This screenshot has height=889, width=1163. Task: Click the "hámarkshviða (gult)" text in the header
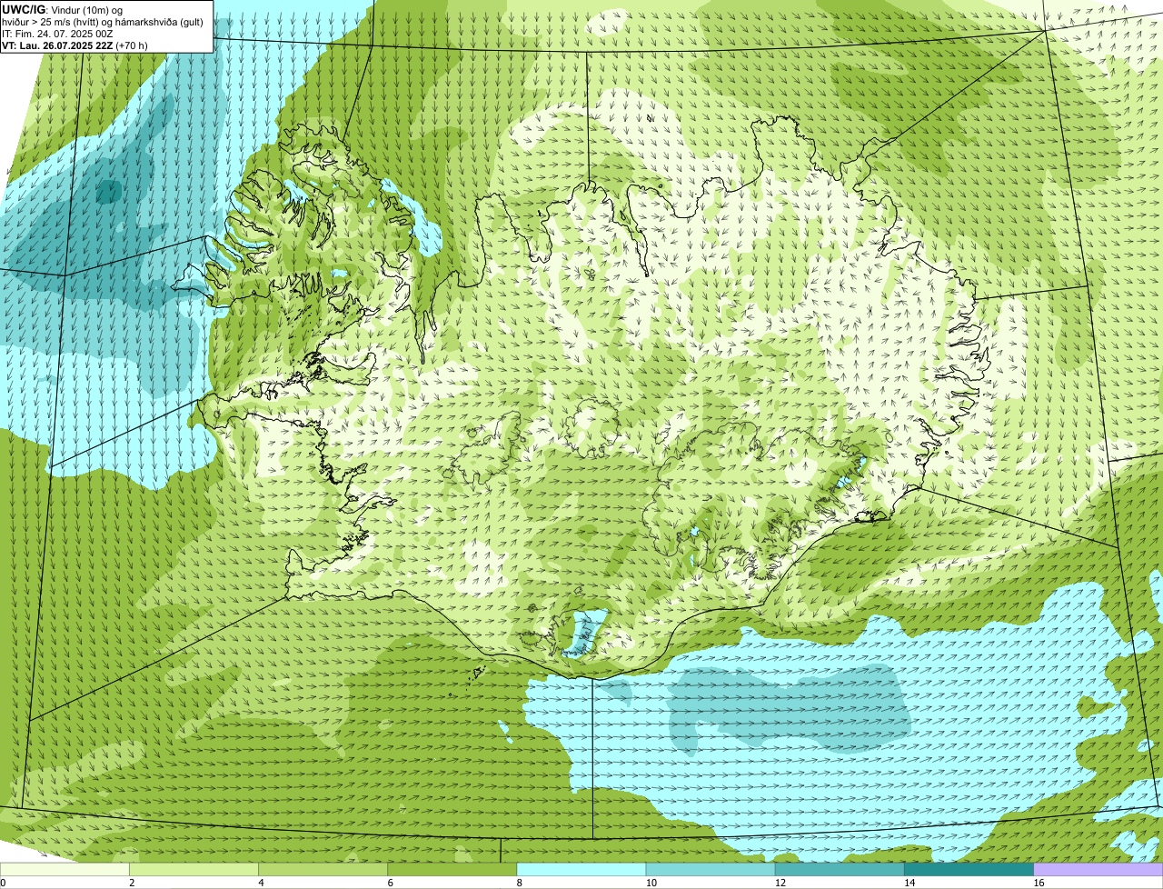(x=159, y=22)
